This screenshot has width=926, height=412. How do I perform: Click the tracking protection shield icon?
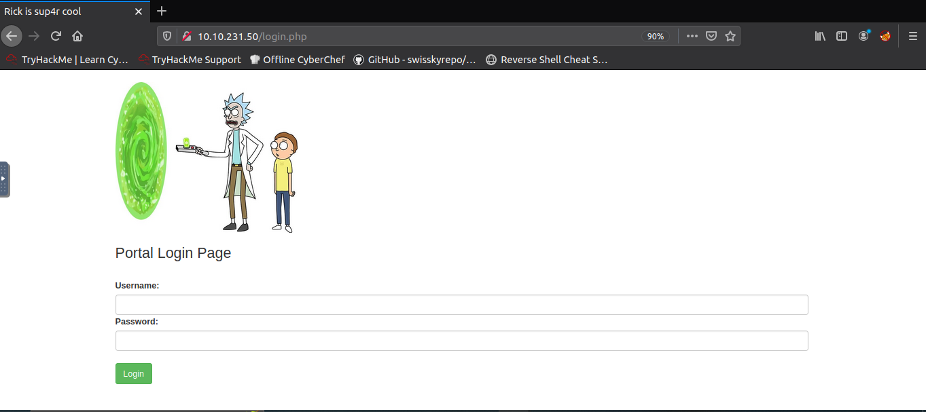pyautogui.click(x=168, y=36)
